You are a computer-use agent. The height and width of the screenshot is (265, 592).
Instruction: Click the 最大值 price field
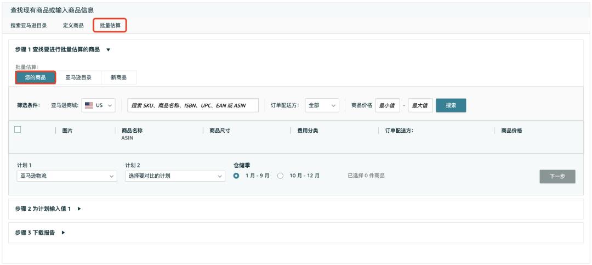pyautogui.click(x=420, y=105)
